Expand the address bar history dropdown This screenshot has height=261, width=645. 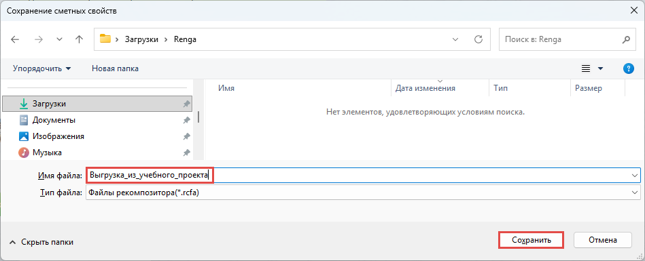point(455,39)
